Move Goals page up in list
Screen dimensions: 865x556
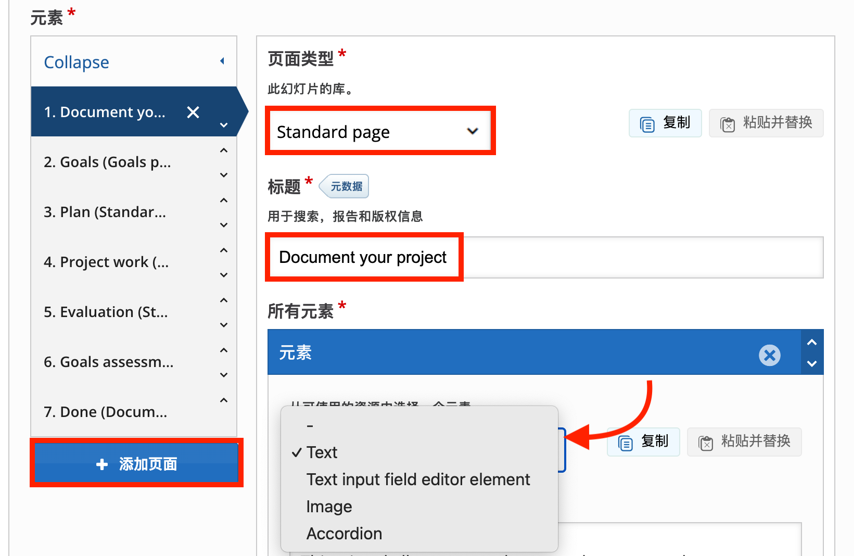[224, 151]
